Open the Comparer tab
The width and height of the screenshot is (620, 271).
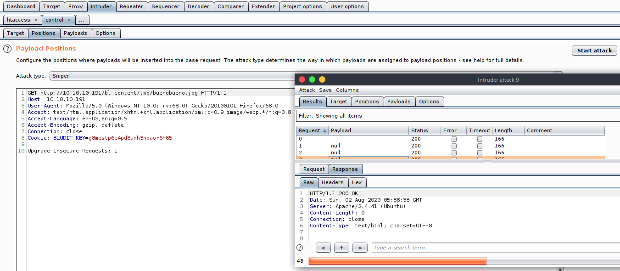pyautogui.click(x=231, y=6)
